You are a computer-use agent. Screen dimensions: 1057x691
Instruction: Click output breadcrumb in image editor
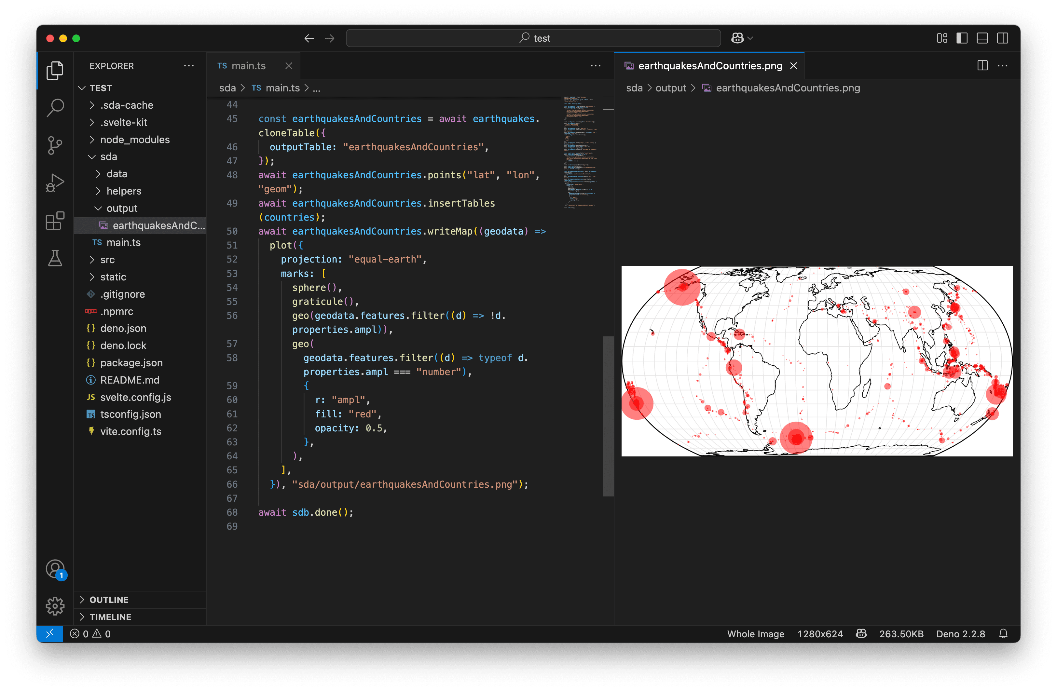pyautogui.click(x=671, y=88)
